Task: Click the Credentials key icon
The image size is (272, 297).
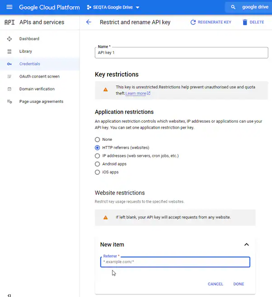Action: pyautogui.click(x=9, y=64)
